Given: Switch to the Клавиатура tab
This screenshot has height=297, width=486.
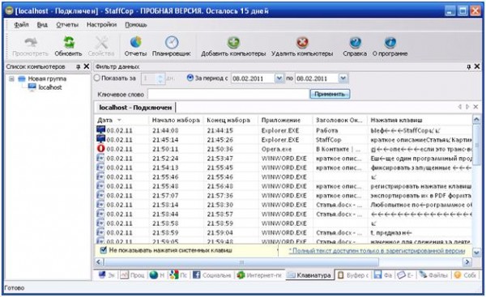Looking at the screenshot, I should coord(310,275).
